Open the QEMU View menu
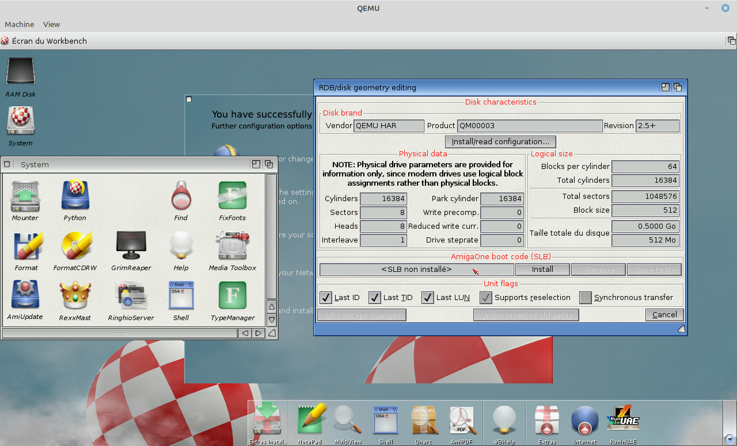Viewport: 737px width, 446px height. point(51,24)
